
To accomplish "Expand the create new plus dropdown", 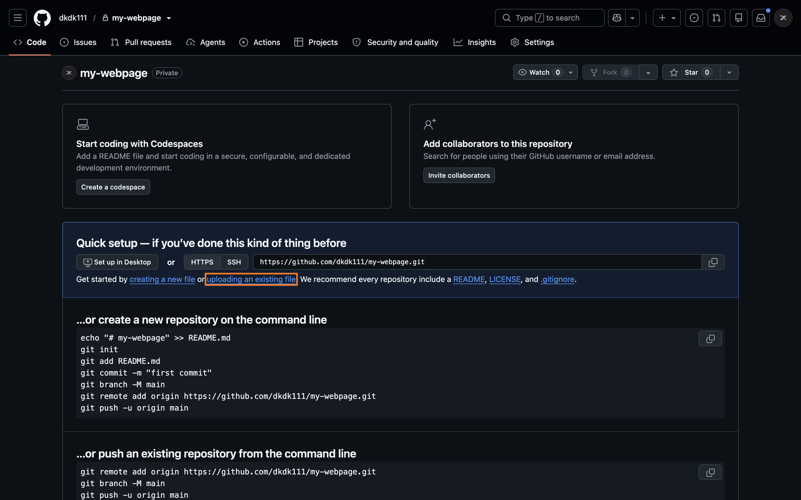I will click(667, 18).
